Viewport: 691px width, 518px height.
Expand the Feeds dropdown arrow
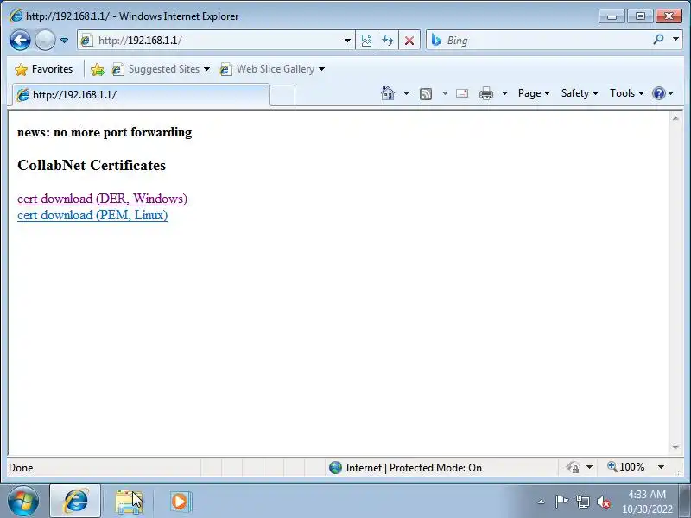(x=445, y=93)
